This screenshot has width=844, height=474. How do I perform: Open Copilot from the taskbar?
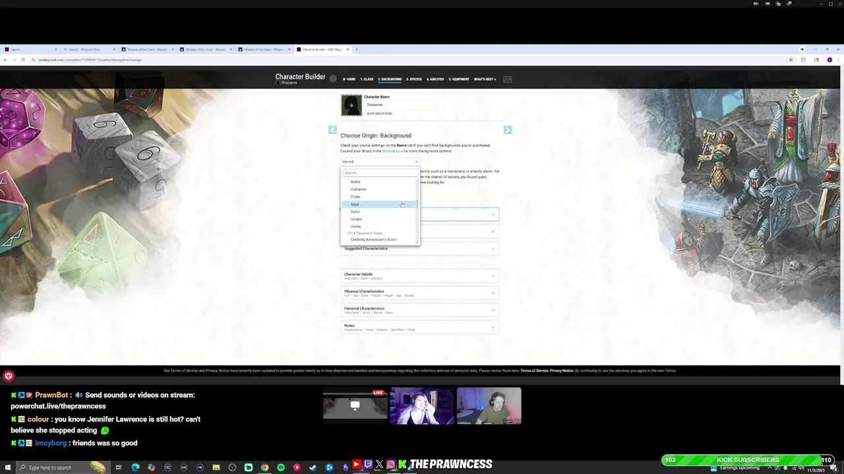pos(151,467)
